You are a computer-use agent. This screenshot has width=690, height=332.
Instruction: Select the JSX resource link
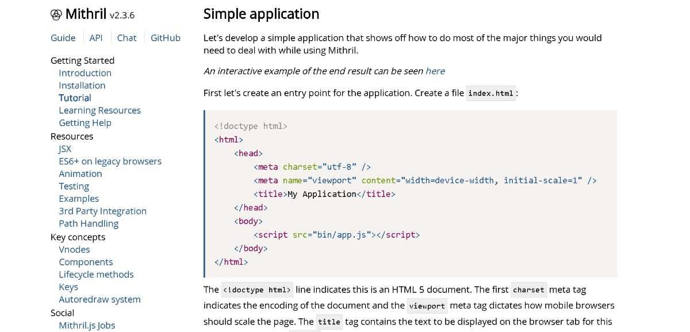pyautogui.click(x=64, y=149)
